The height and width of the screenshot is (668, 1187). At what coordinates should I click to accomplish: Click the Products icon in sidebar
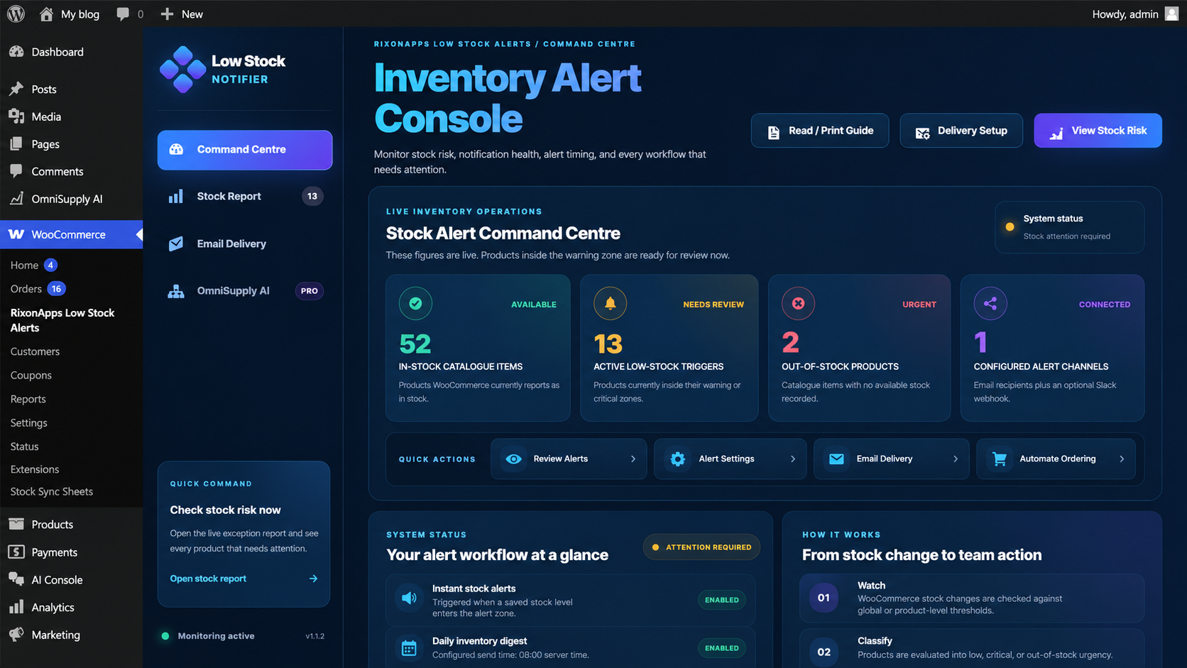(x=16, y=524)
